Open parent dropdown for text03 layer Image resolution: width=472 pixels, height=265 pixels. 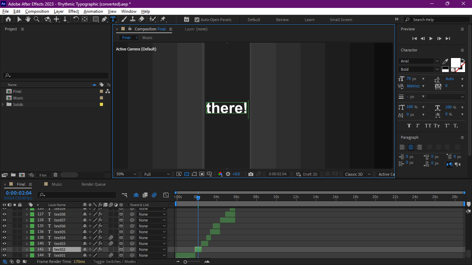152,244
